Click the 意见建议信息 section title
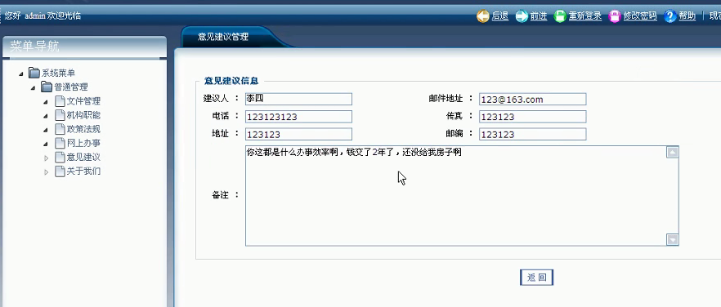 (x=231, y=81)
